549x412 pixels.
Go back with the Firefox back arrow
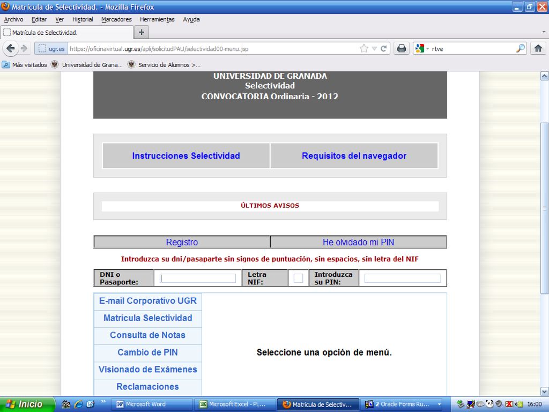[11, 48]
